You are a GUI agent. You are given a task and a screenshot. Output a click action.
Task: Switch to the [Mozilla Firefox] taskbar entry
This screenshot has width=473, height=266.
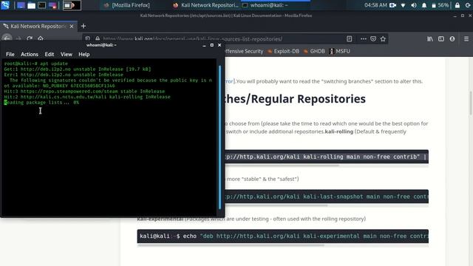coord(126,5)
